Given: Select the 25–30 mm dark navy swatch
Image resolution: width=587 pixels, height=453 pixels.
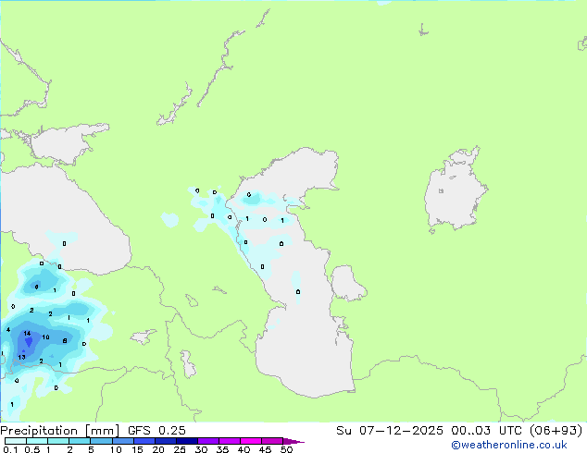Looking at the screenshot, I should (x=187, y=441).
